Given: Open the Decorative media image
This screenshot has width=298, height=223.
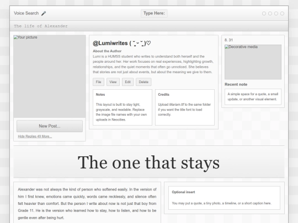Looking at the screenshot, I should [253, 62].
